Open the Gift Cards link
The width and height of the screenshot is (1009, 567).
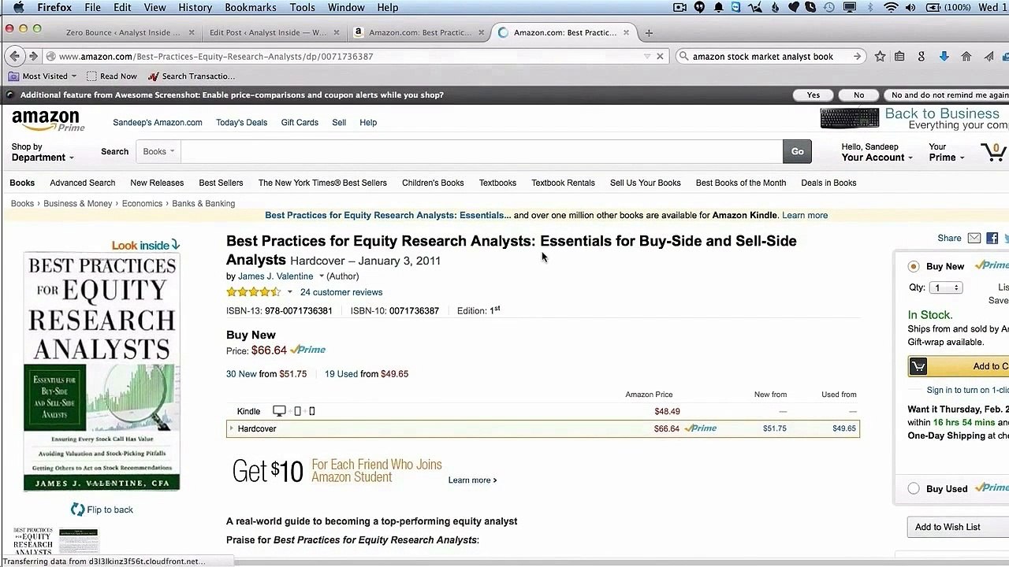point(300,123)
